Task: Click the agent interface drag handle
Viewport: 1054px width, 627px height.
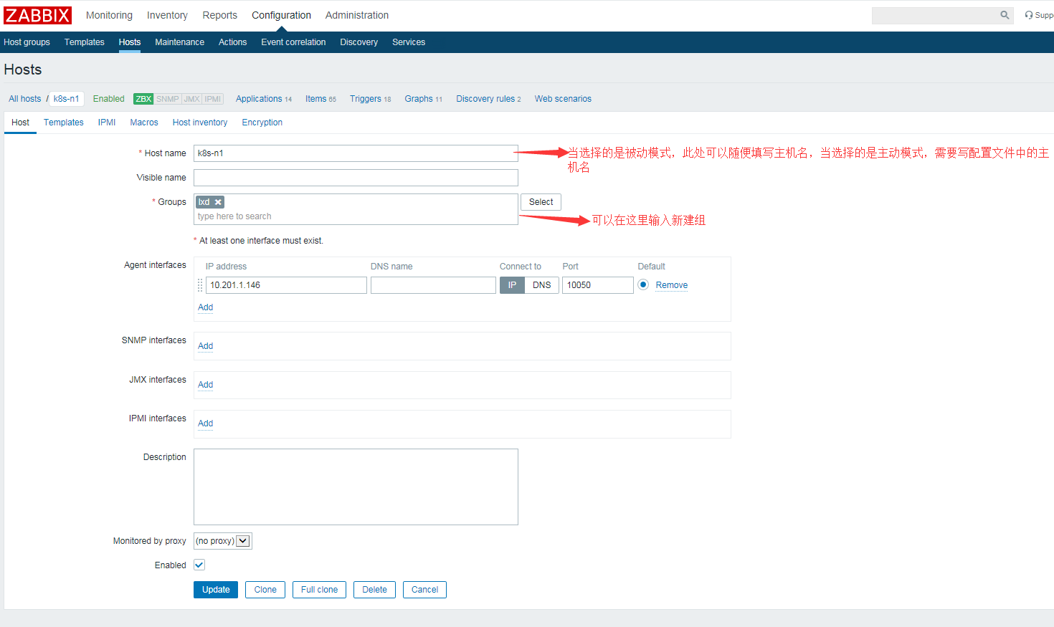Action: (200, 285)
